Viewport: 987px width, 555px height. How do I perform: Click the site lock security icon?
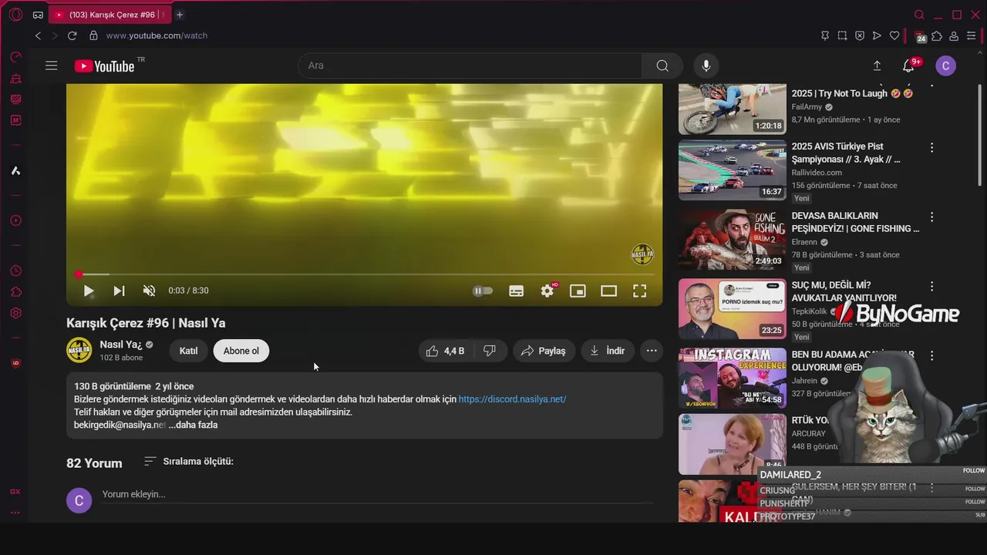[x=93, y=35]
